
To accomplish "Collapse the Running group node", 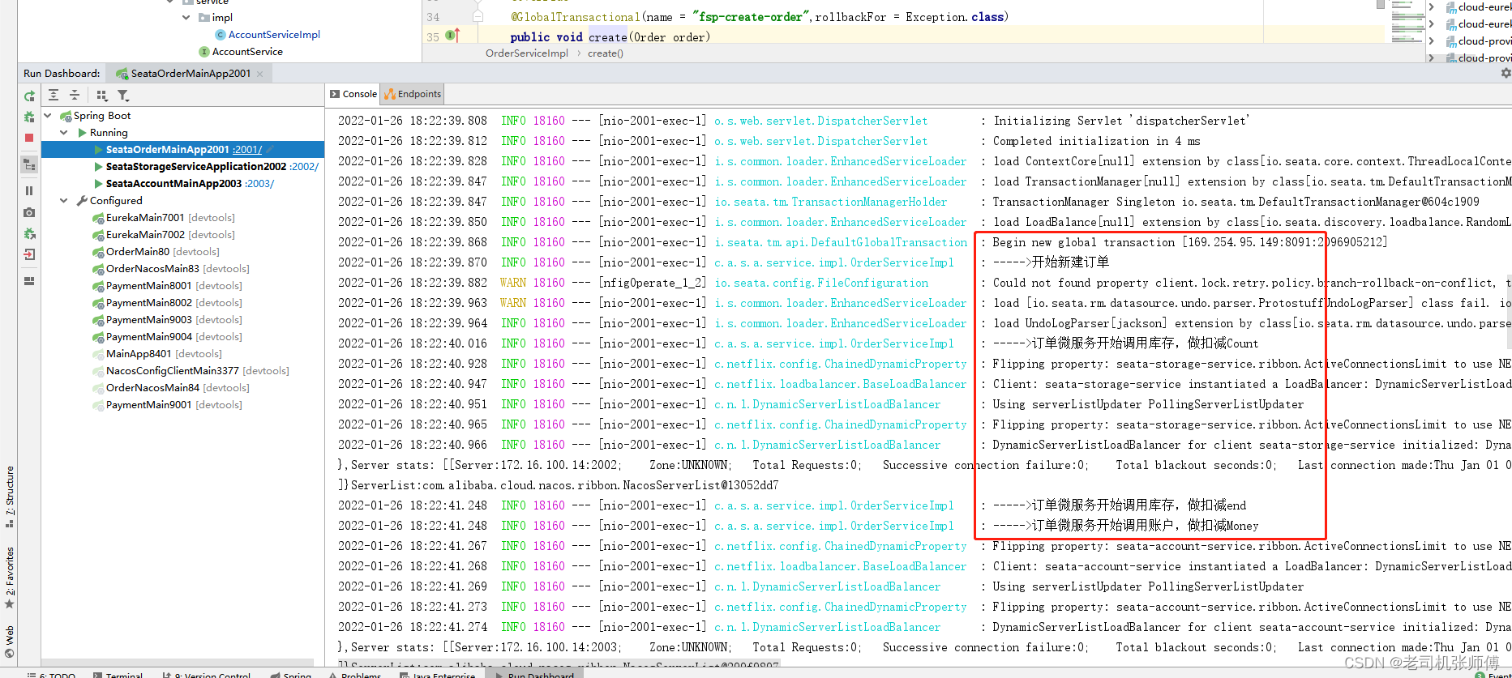I will (64, 133).
